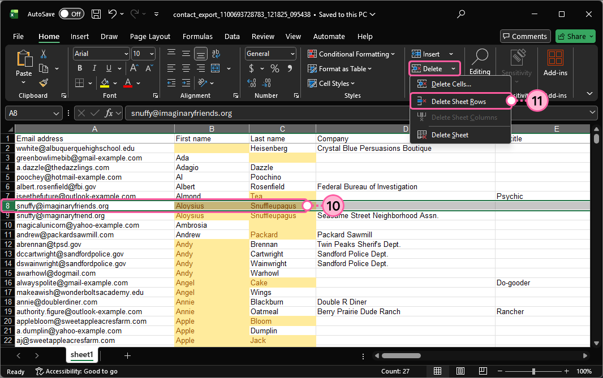
Task: Click the yellow fill color swatch
Action: click(x=105, y=83)
